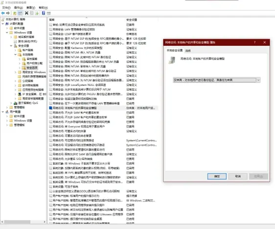This screenshot has width=275, height=229.
Task: Click the Back arrow toolbar icon
Action: click(3, 13)
